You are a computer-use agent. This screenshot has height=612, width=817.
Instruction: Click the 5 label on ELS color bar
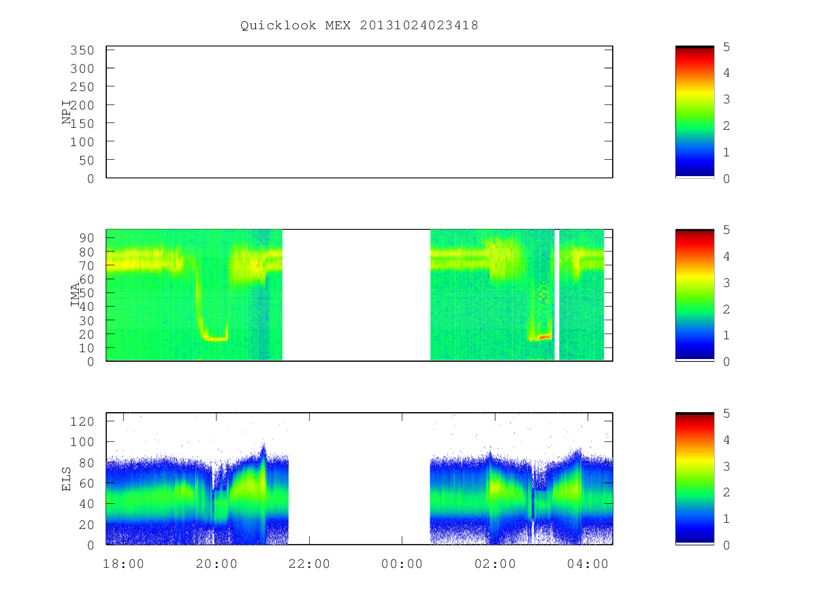tap(726, 413)
